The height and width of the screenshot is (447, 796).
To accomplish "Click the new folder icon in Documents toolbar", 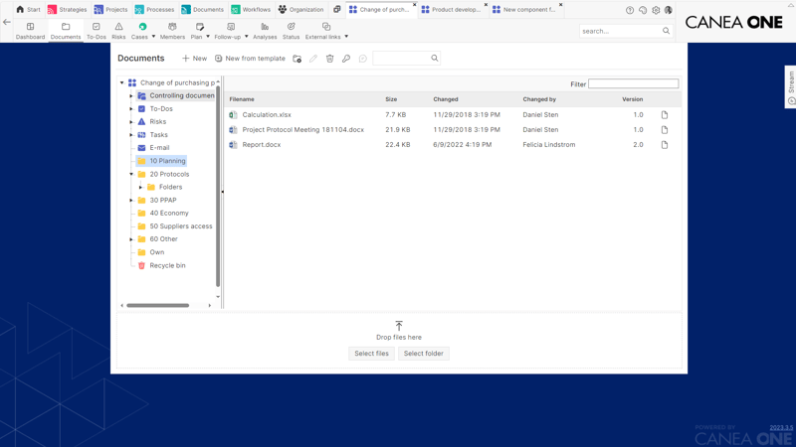I will pos(297,59).
